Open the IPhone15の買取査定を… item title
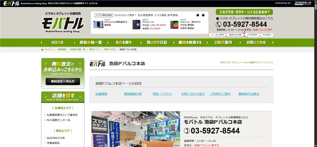The width and height of the screenshot is (317, 147). [117, 22]
